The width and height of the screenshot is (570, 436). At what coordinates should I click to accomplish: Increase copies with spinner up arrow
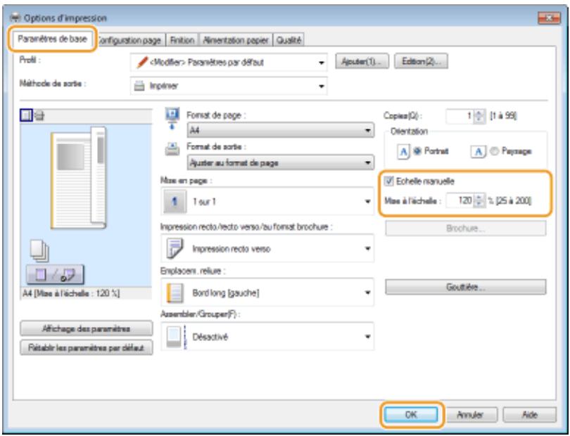click(480, 113)
